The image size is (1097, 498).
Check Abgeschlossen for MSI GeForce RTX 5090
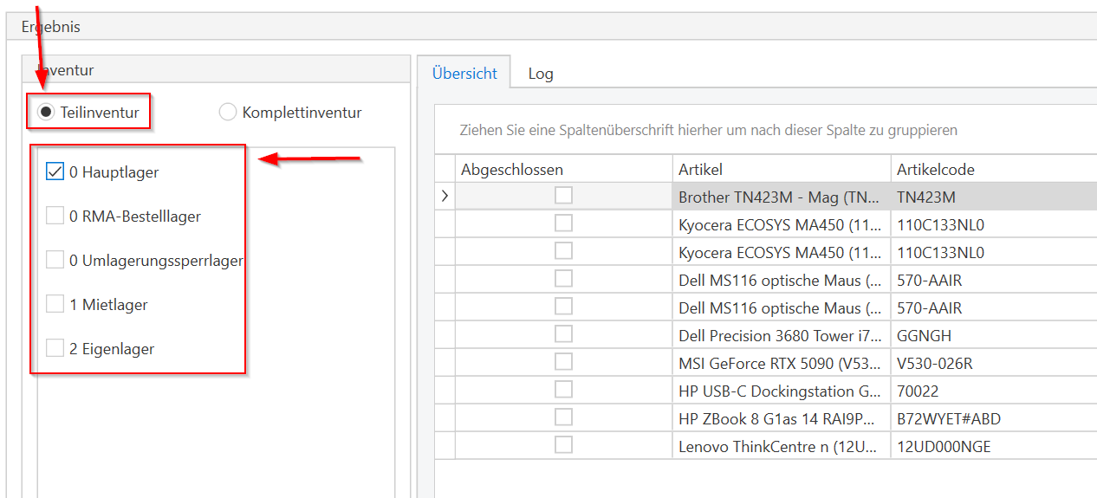click(563, 362)
